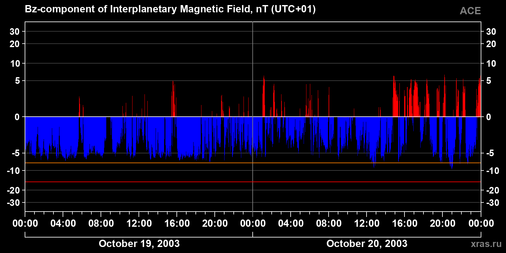Click the October 19, 2003 date label
The width and height of the screenshot is (506, 253).
point(139,244)
